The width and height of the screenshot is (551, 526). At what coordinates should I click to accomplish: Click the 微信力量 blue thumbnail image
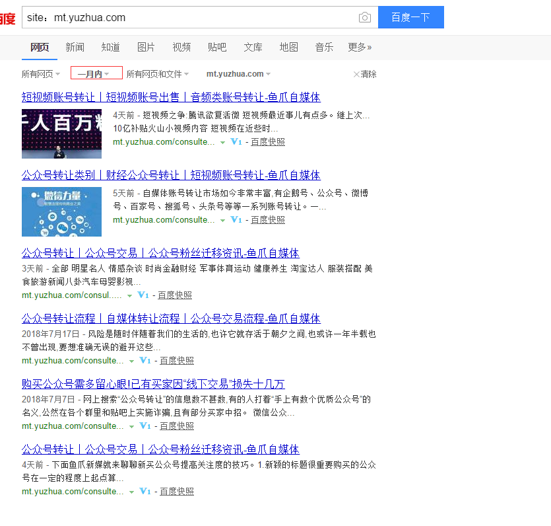pos(61,212)
